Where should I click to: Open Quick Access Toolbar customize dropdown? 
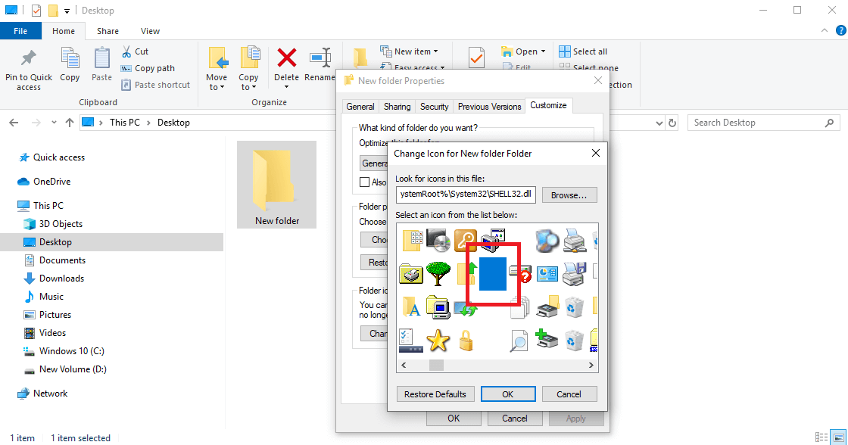67,11
